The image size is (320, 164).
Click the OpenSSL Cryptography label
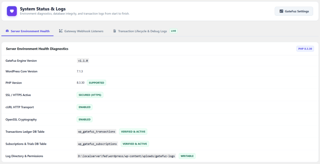tap(21, 120)
